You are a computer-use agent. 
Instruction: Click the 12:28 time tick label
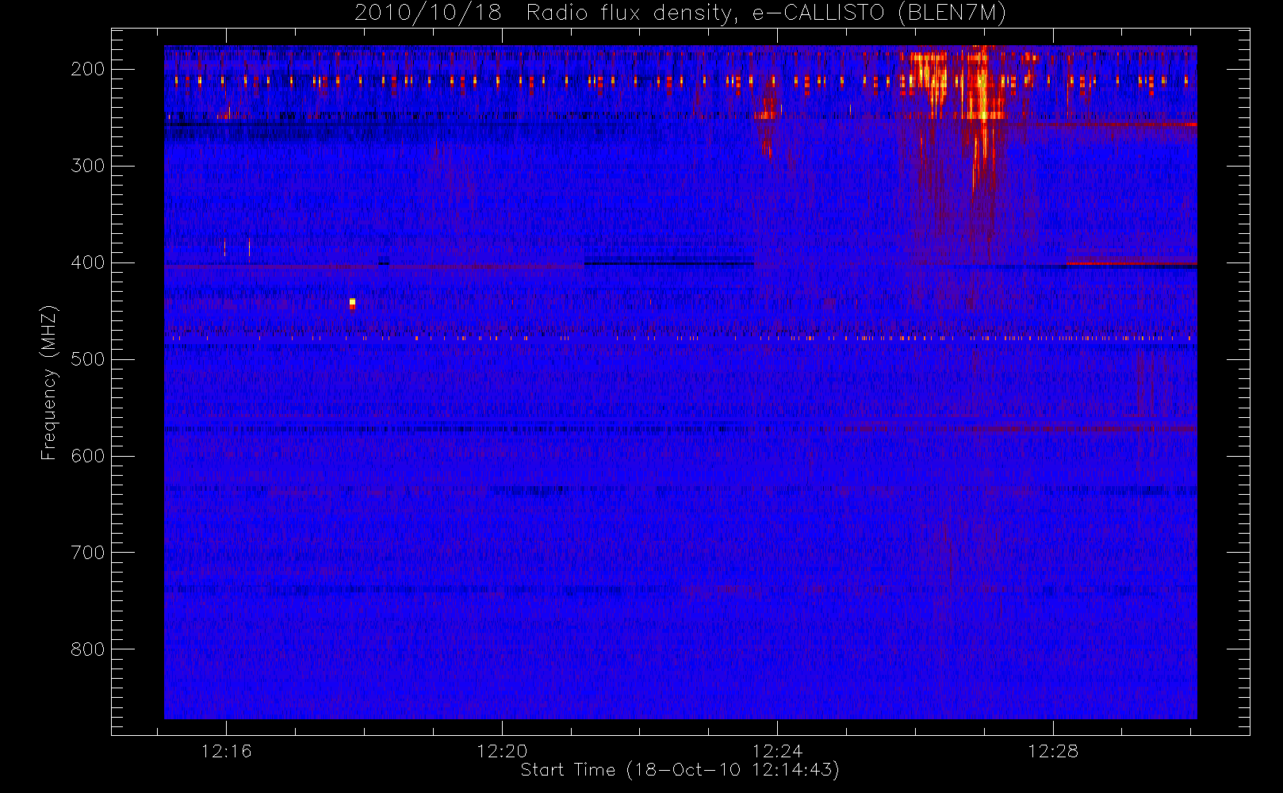1054,751
